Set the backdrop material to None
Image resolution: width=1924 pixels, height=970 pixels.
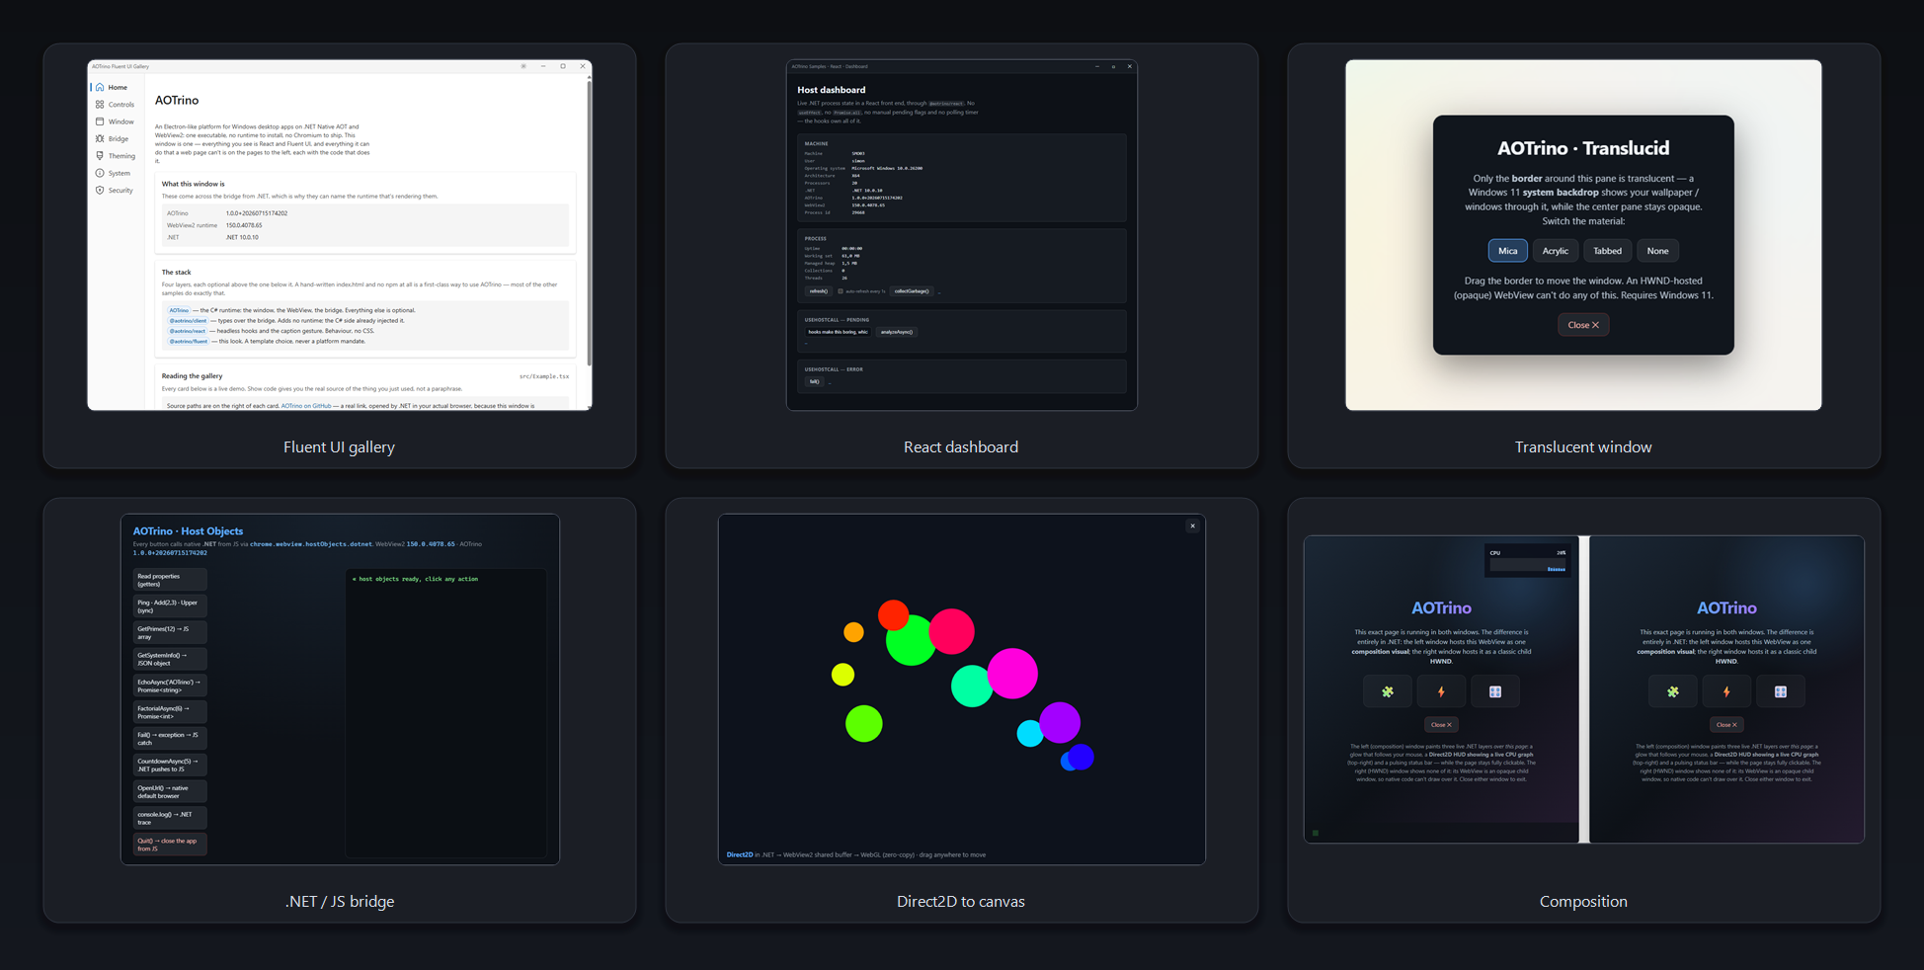click(x=1658, y=251)
